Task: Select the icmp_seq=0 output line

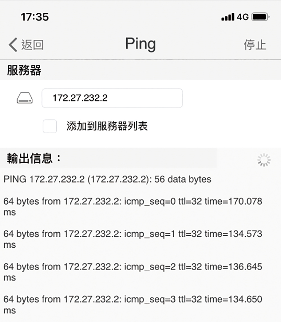Action: pyautogui.click(x=133, y=207)
